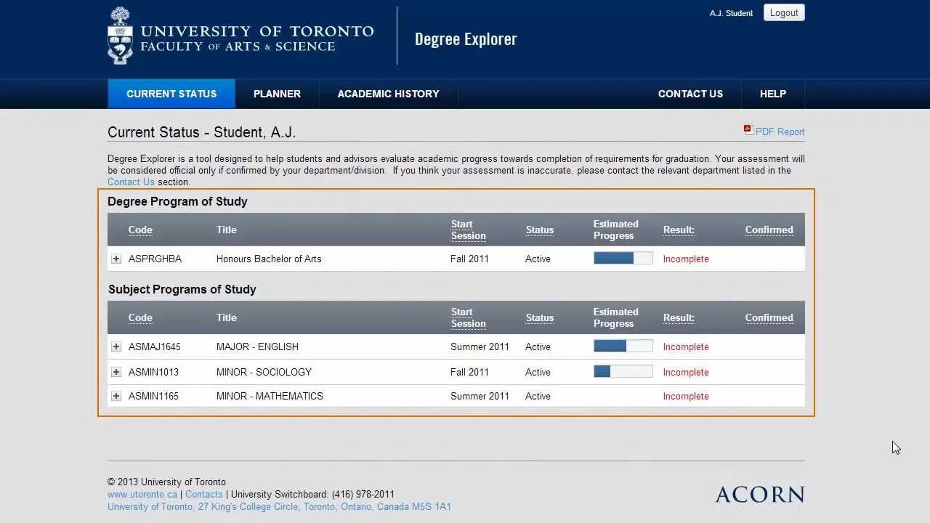Screen dimensions: 930x523
Task: Click the ACORN logo in footer
Action: click(x=760, y=495)
